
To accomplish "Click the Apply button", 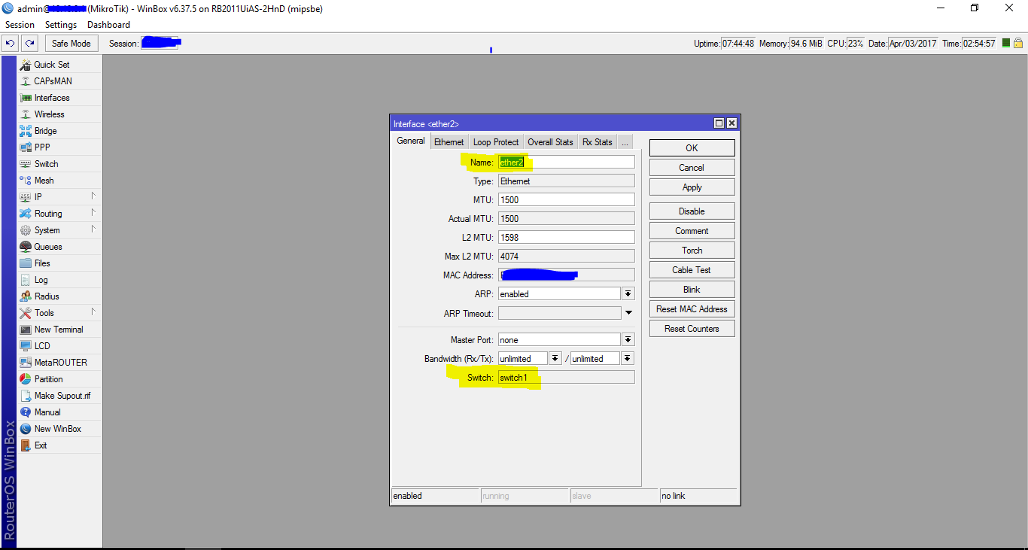I will pyautogui.click(x=692, y=187).
